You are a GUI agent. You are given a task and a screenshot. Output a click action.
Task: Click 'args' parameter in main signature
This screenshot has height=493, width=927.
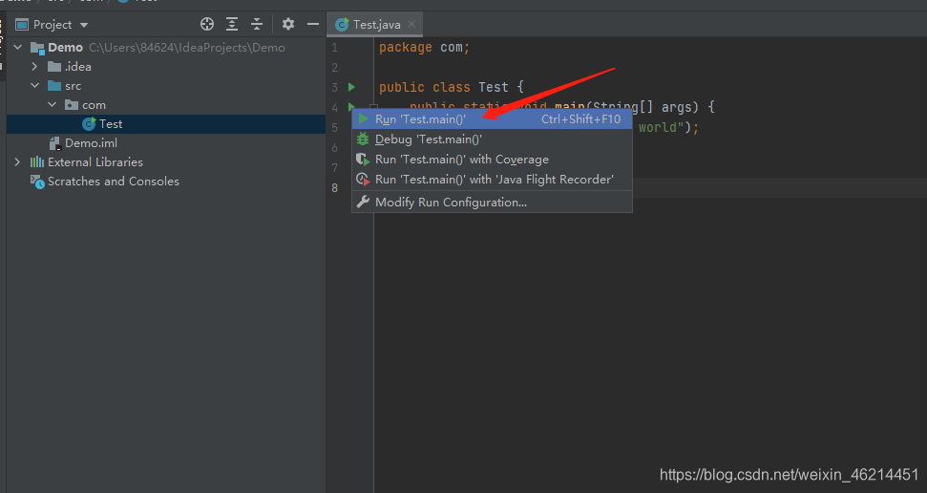click(676, 107)
